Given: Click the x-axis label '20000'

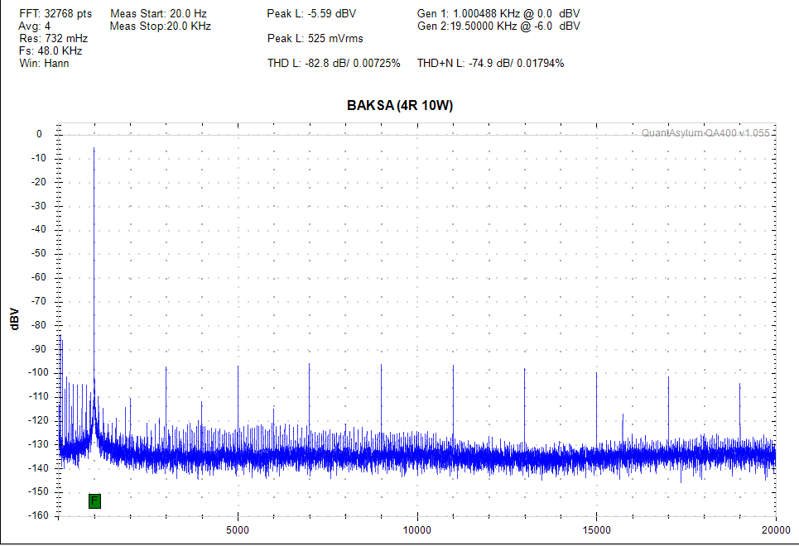Looking at the screenshot, I should [x=776, y=529].
